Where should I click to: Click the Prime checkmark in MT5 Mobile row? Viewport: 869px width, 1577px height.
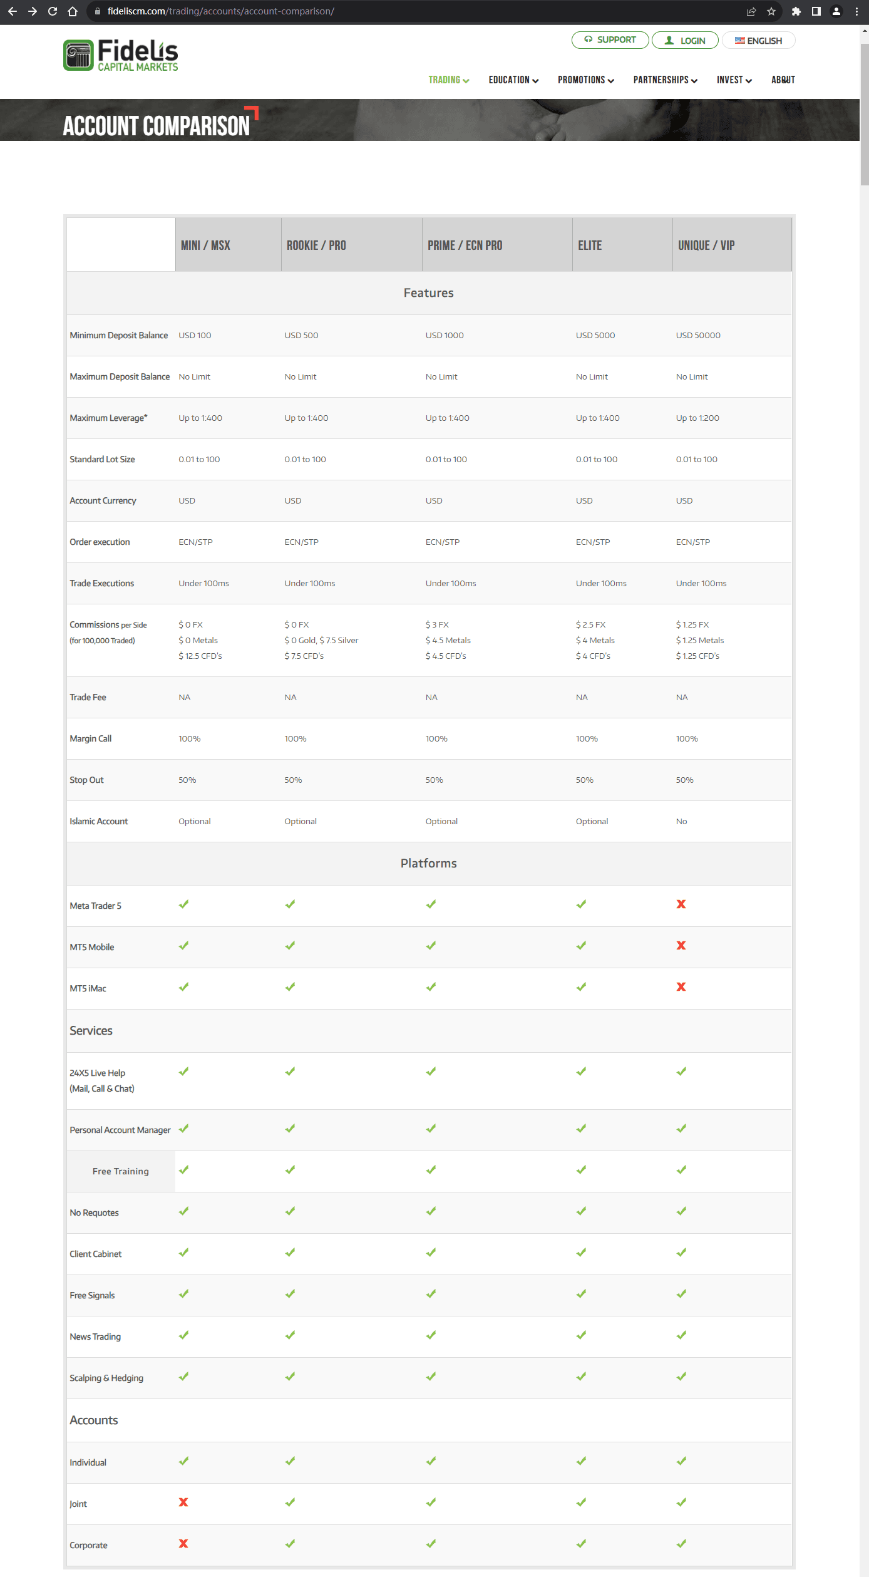click(431, 946)
